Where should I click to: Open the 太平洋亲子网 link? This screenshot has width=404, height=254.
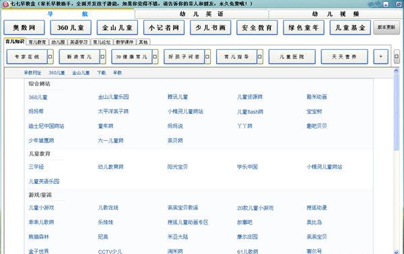[113, 111]
